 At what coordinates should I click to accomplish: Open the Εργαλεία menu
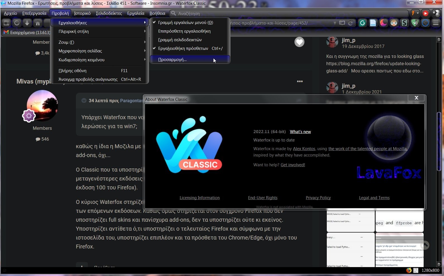[x=136, y=13]
